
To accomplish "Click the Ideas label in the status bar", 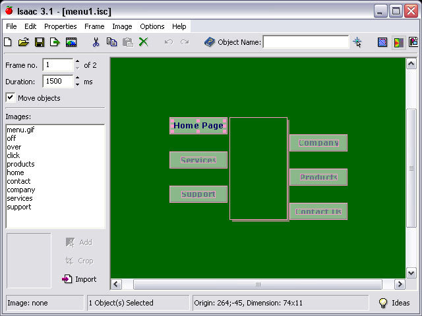I will point(400,303).
